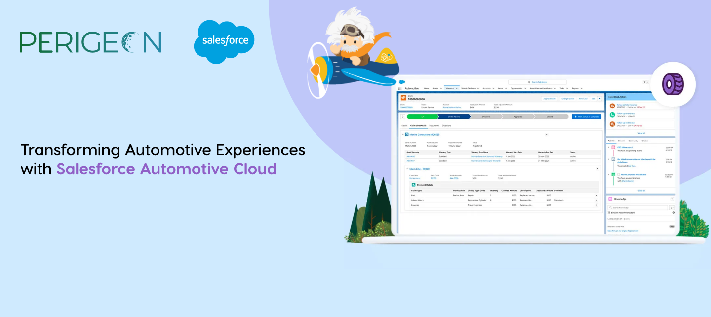Viewport: 711px width, 317px height.
Task: Open the more actions dropdown beside Edit
Action: coord(599,98)
